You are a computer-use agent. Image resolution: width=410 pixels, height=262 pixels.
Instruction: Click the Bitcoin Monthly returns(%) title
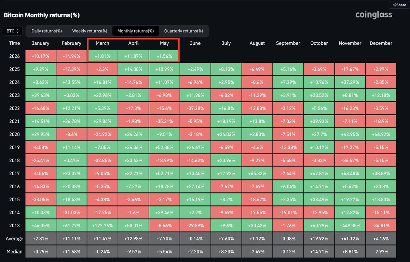(x=42, y=15)
